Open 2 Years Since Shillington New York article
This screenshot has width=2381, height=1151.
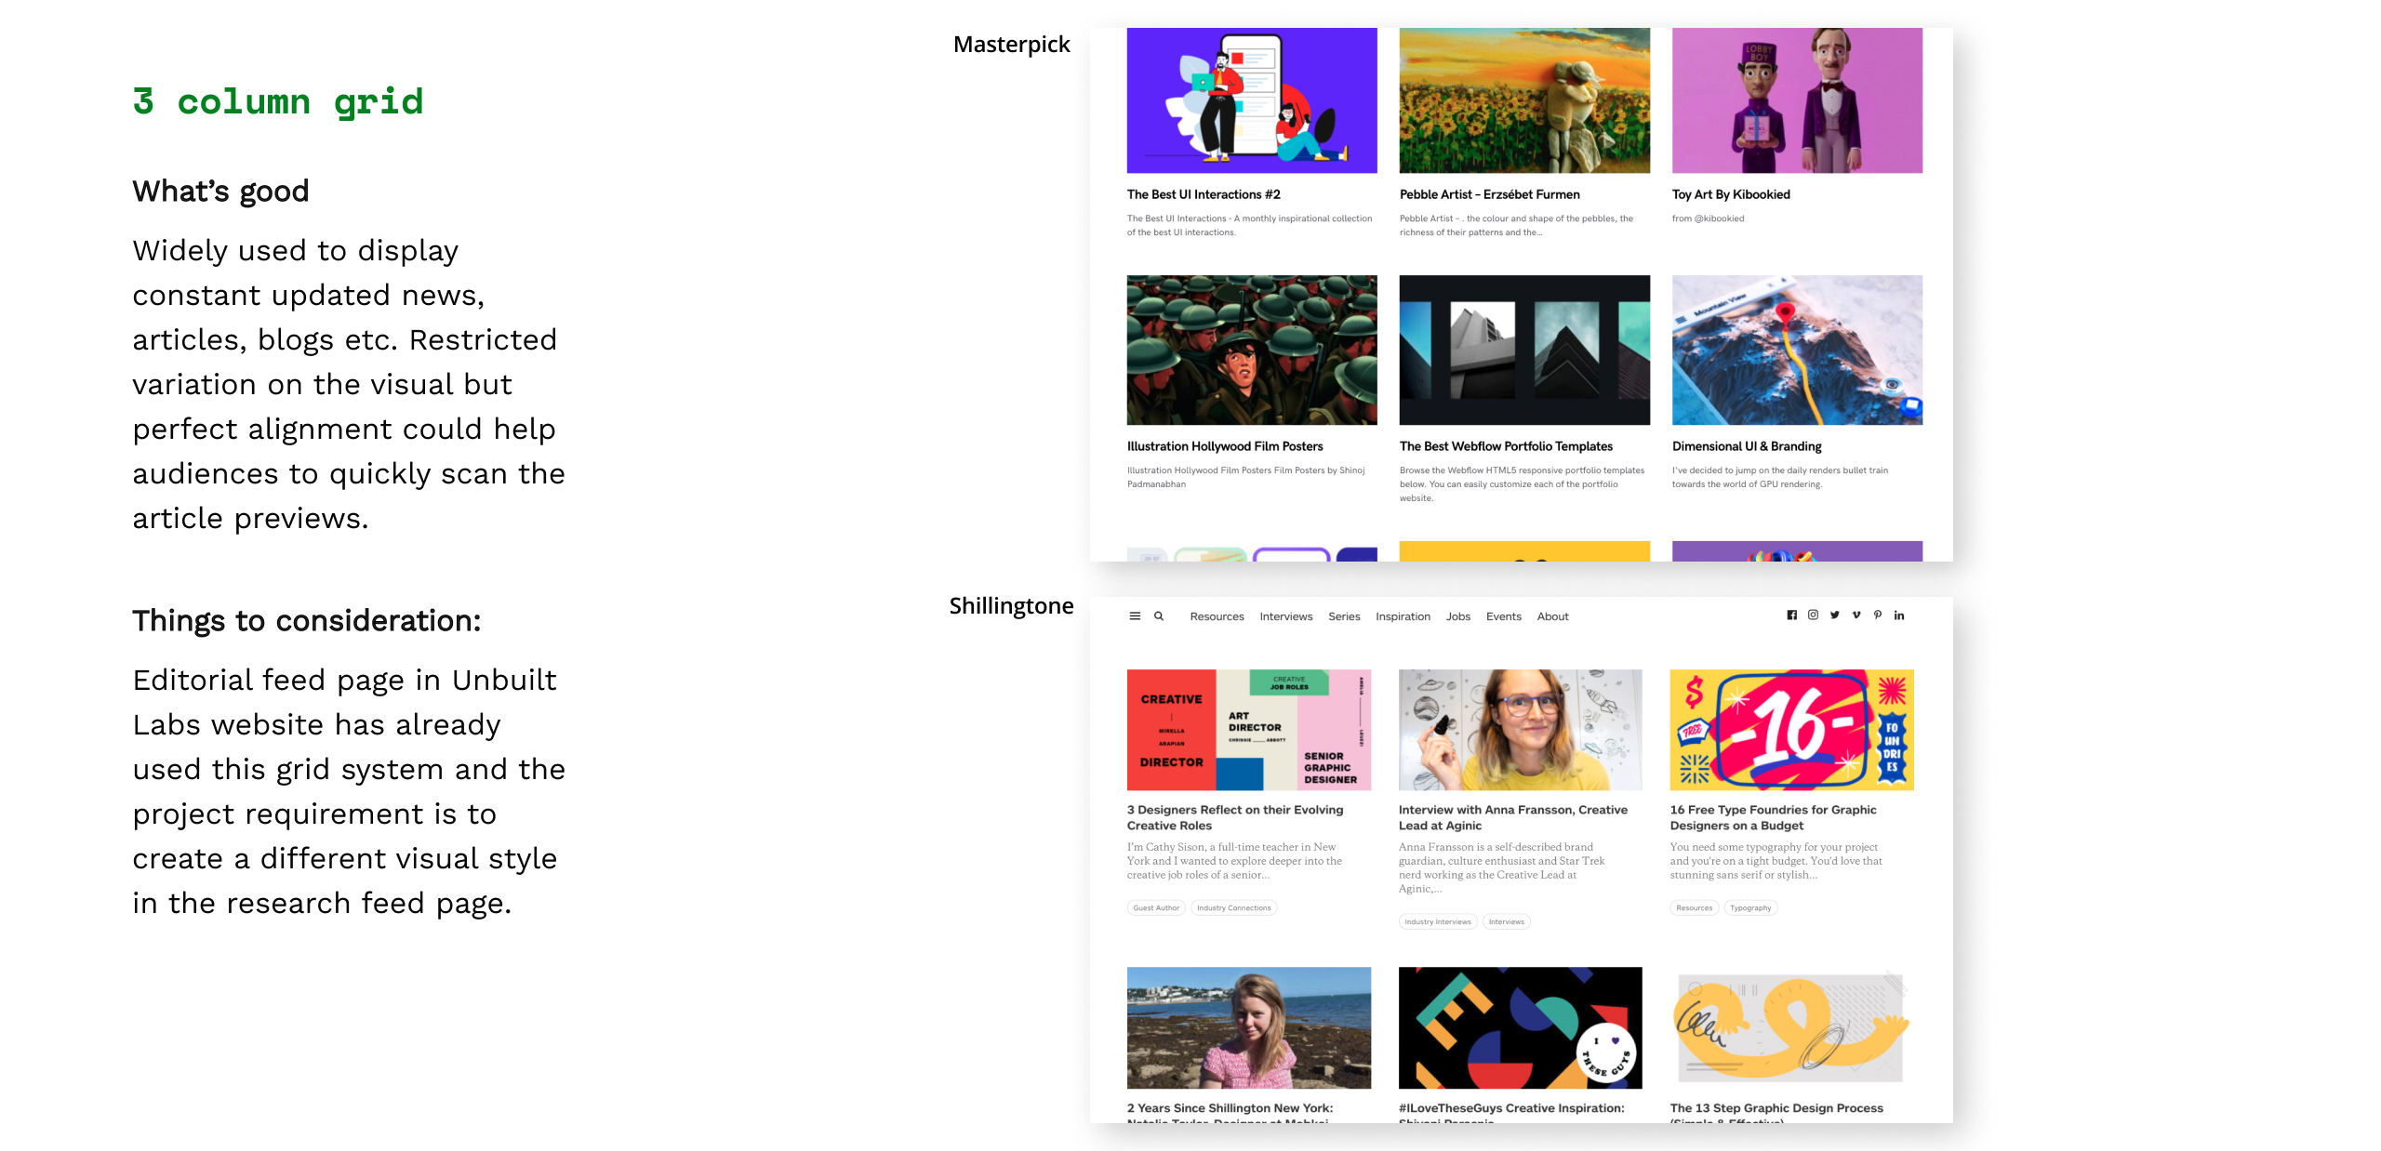[1230, 1111]
